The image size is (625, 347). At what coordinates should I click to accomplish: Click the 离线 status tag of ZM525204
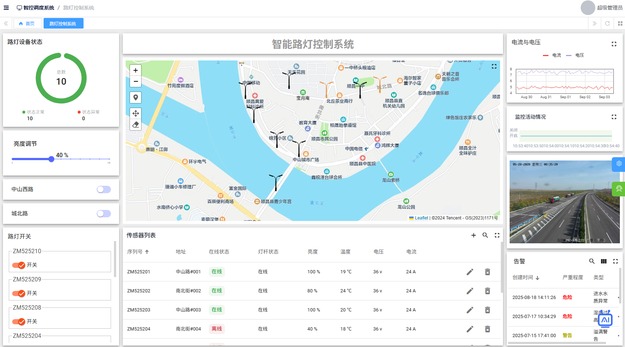217,329
